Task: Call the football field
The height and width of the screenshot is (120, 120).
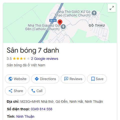Action: 37,91
